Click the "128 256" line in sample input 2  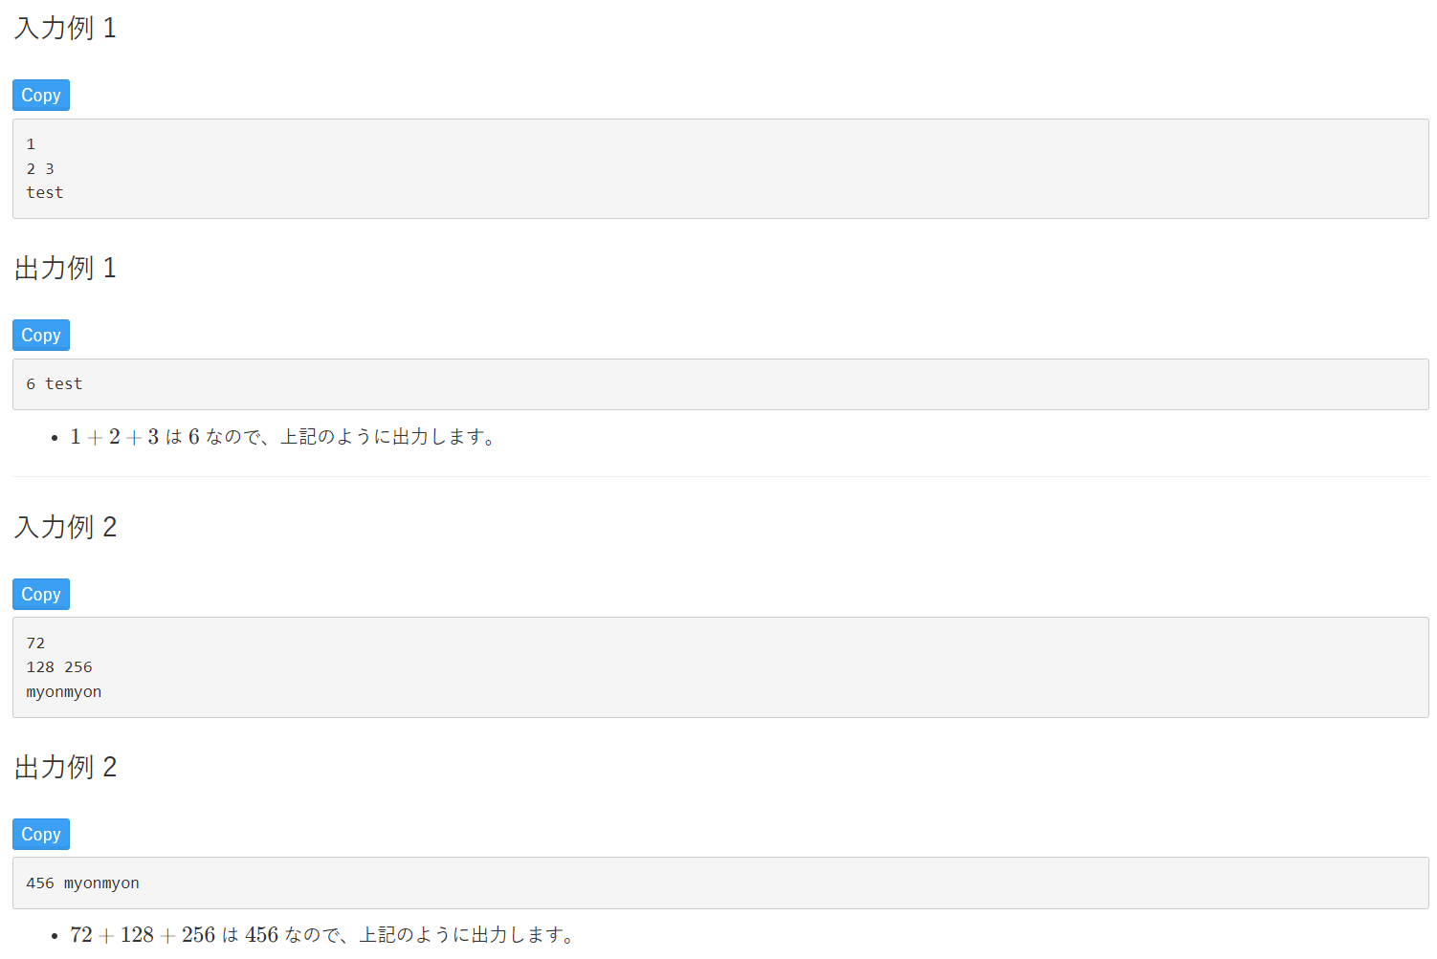point(59,667)
